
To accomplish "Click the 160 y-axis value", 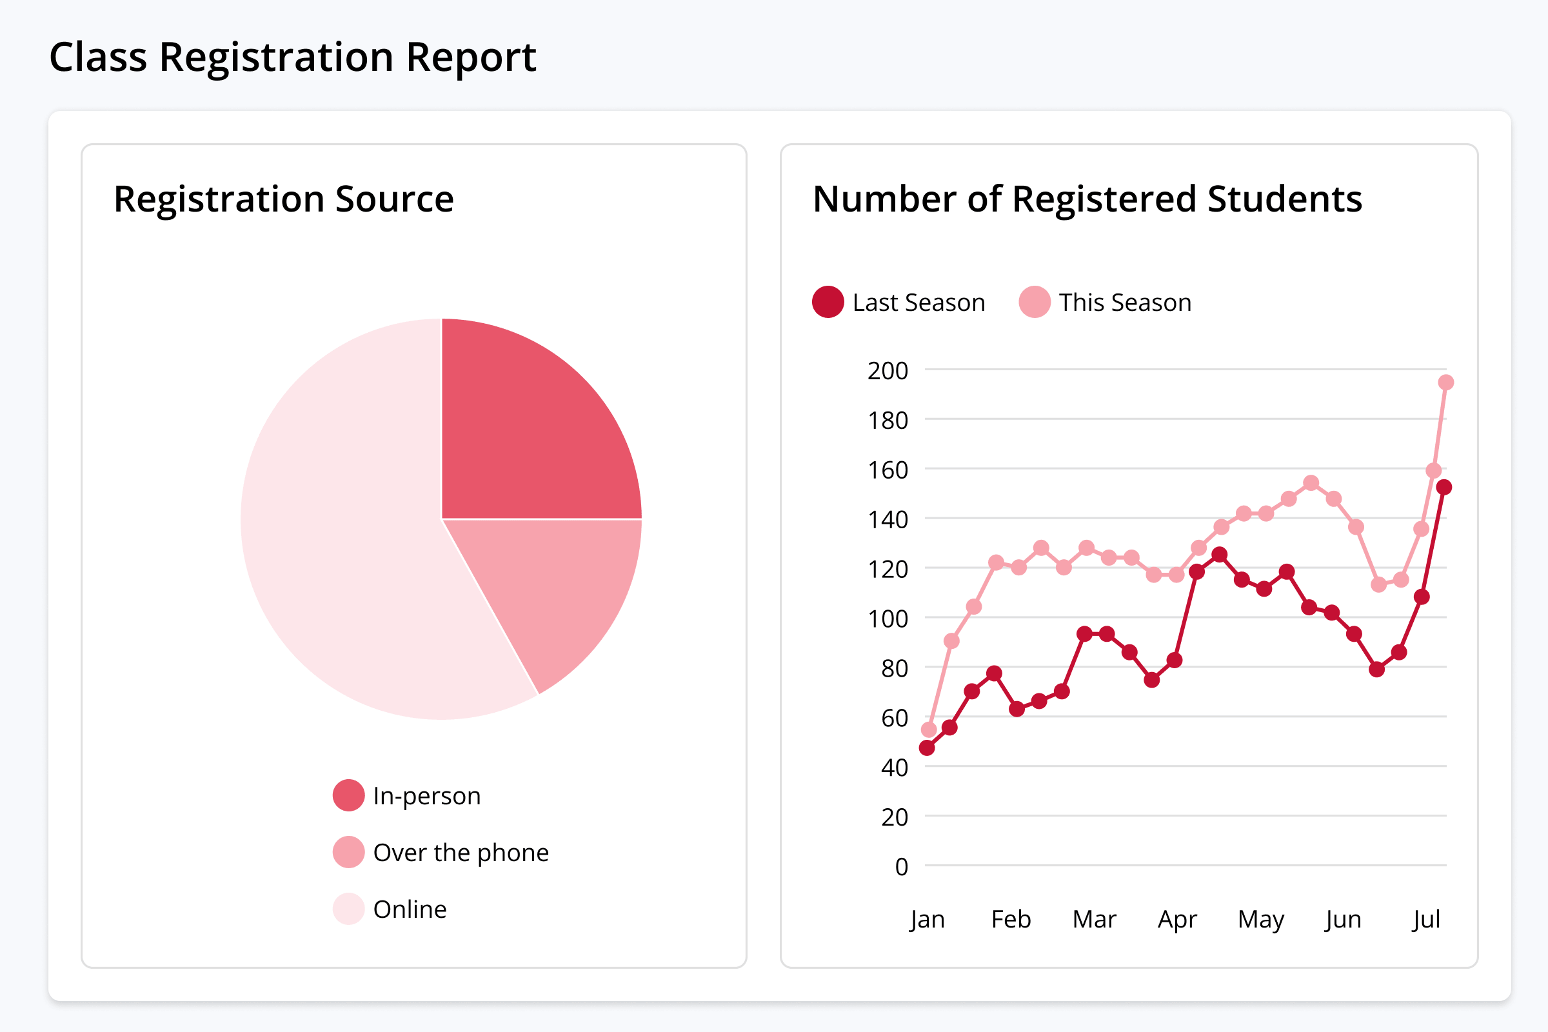I will point(888,471).
